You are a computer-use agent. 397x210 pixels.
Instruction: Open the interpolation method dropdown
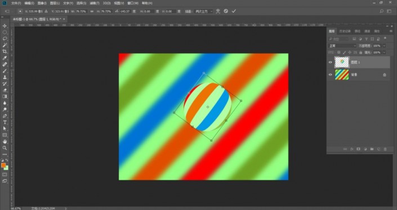203,11
